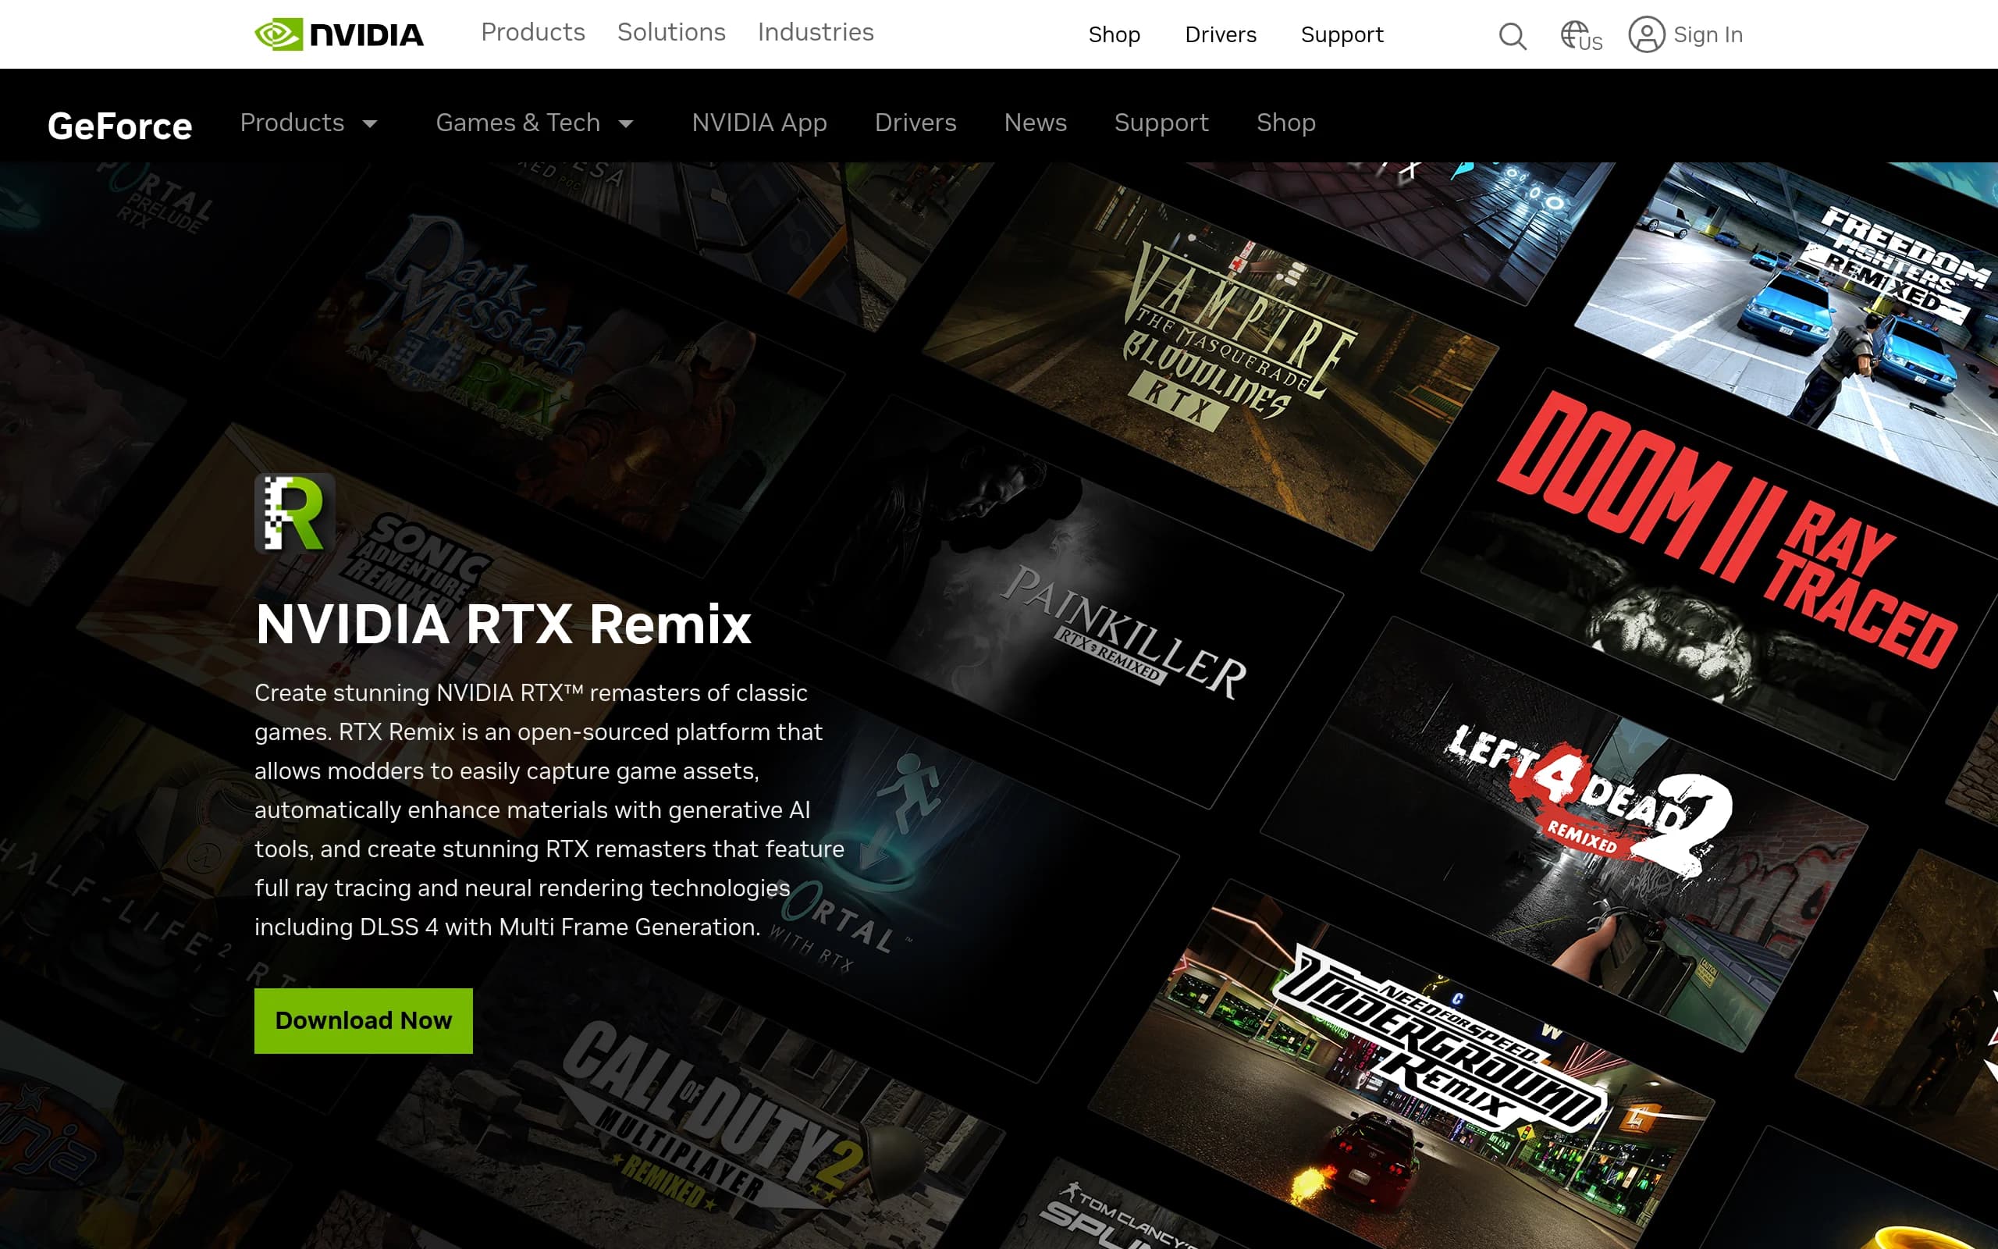Open Solutions menu
Screen dimensions: 1998x1249
[671, 32]
